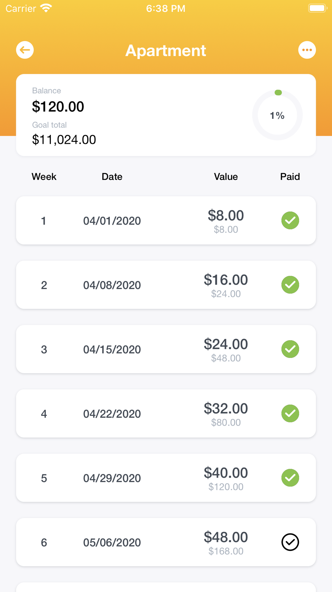Viewport: 332px width, 592px height.
Task: Open the 05/06/2020 date entry
Action: click(x=112, y=542)
